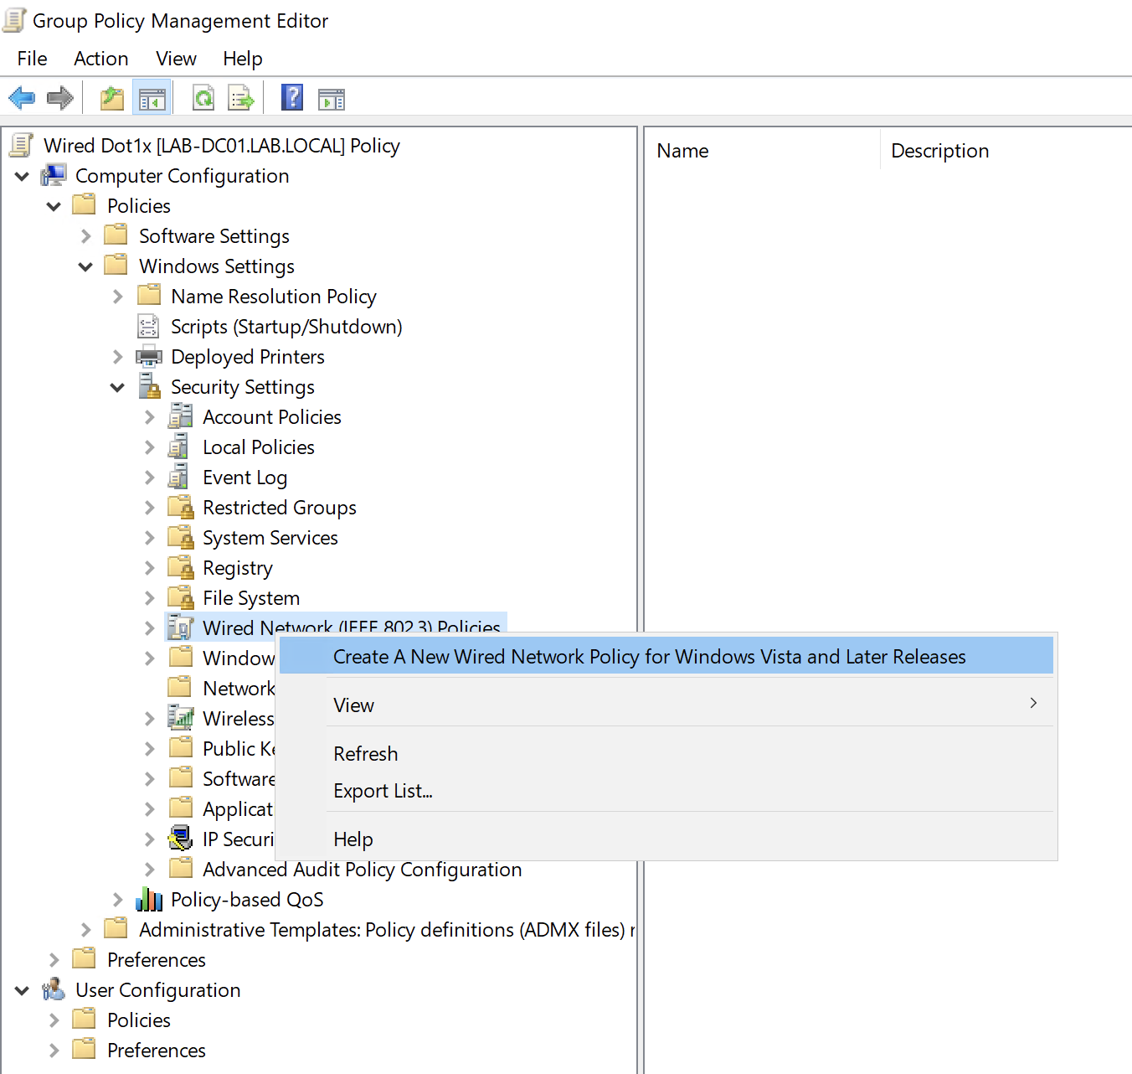Image resolution: width=1132 pixels, height=1074 pixels.
Task: Click the Back arrow toolbar icon
Action: (22, 98)
